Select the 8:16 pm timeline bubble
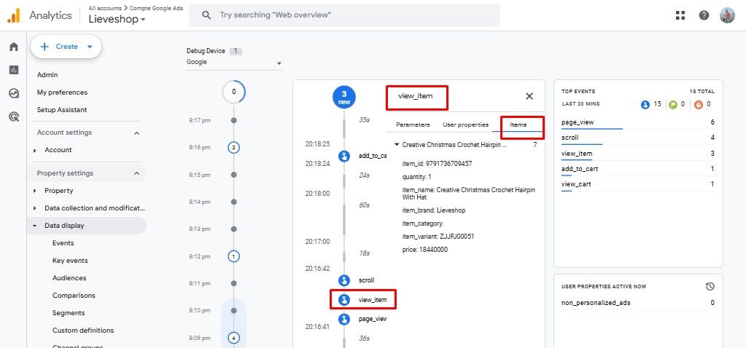Viewport: 746px width, 348px height. coord(233,147)
